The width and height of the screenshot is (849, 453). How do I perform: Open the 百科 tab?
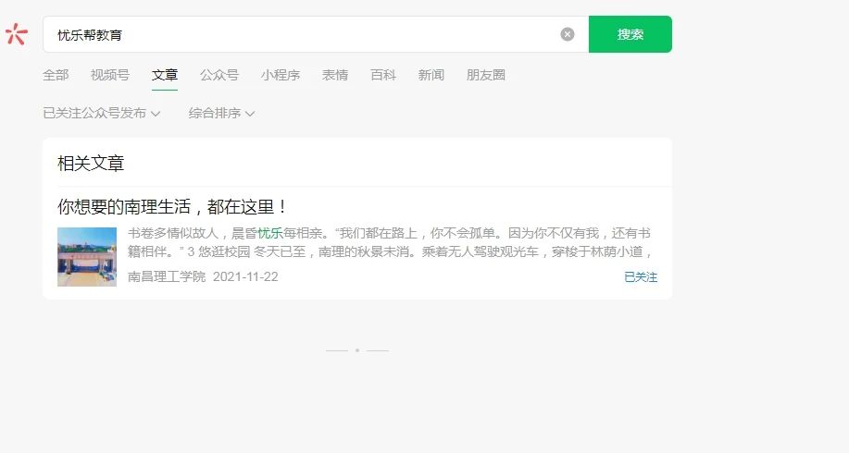tap(383, 75)
